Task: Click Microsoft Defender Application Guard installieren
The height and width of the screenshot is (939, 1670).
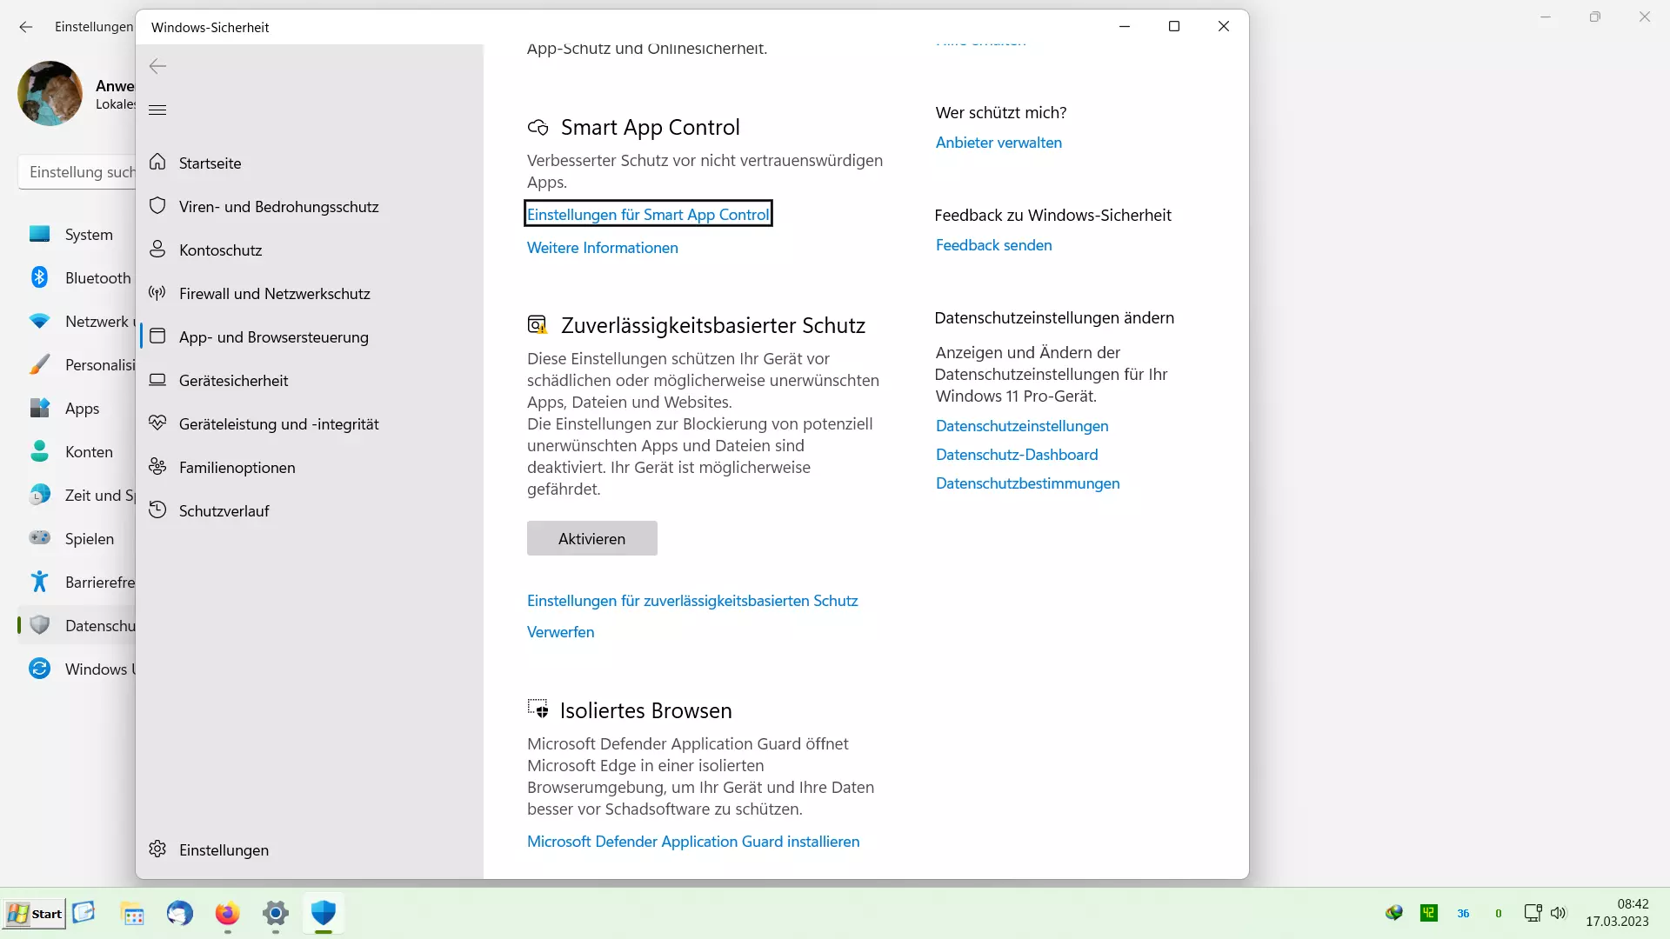Action: (x=693, y=842)
